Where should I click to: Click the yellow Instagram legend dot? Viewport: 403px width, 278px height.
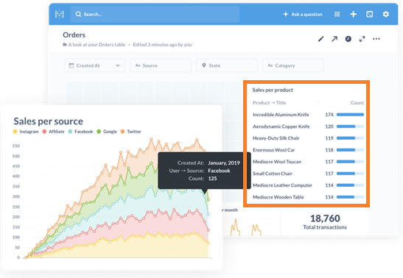pyautogui.click(x=15, y=132)
